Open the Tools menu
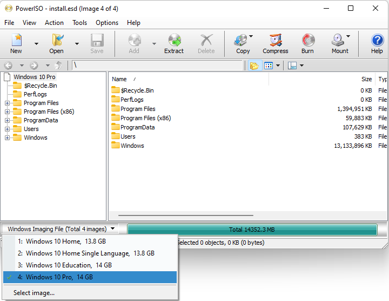 point(80,23)
